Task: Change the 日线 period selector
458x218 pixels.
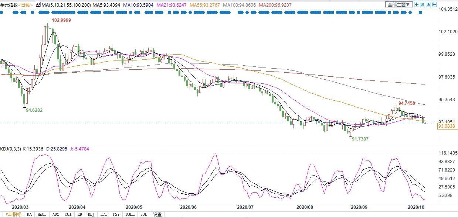Action: click(x=26, y=5)
